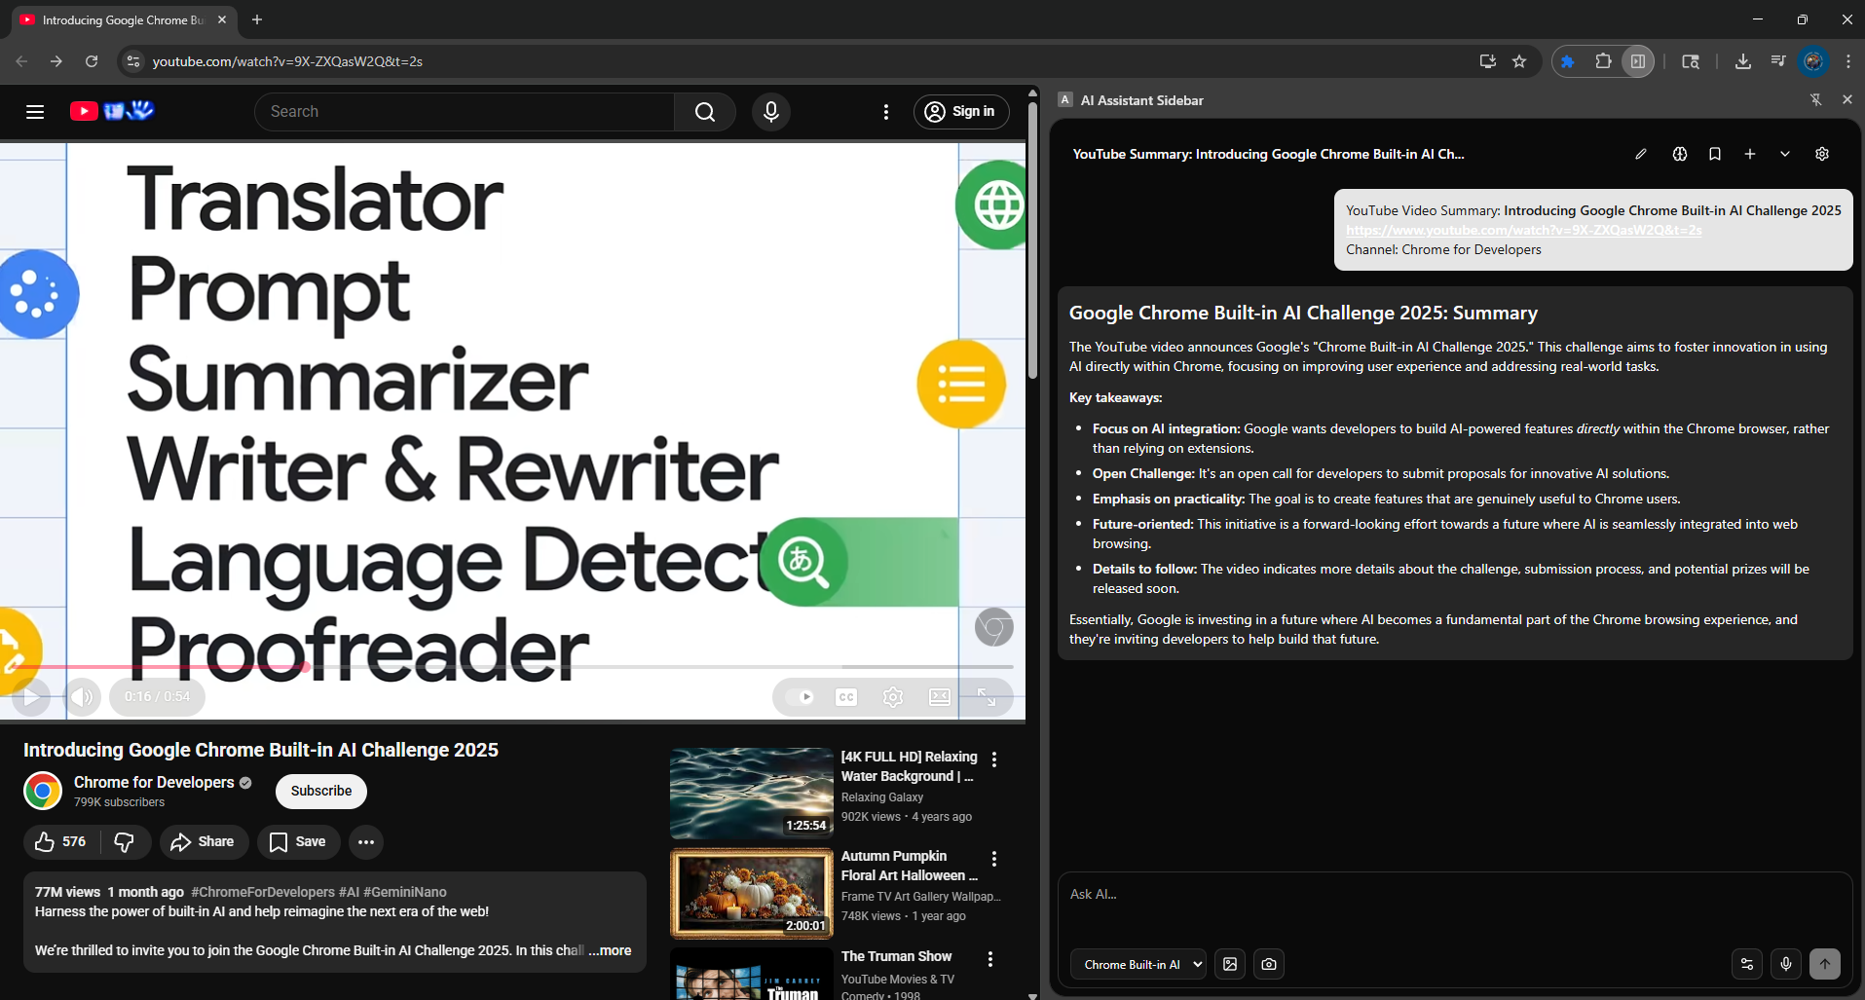Attach an image in sidebar
The width and height of the screenshot is (1865, 1000).
1230,964
